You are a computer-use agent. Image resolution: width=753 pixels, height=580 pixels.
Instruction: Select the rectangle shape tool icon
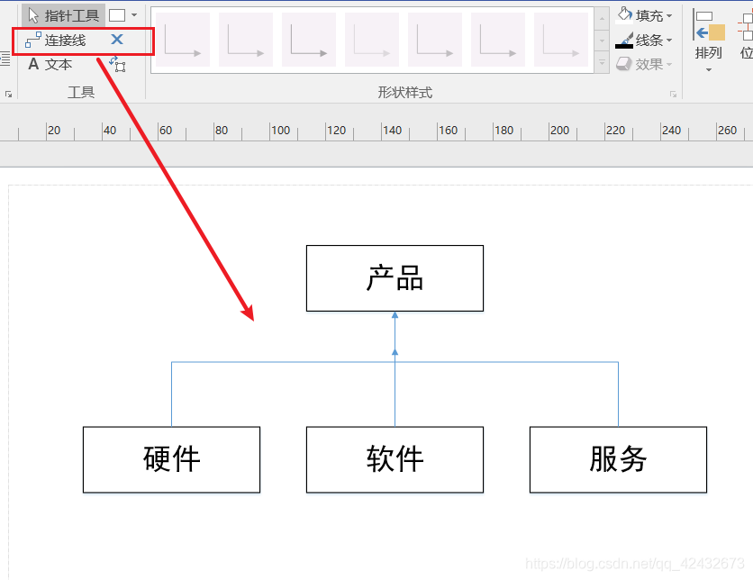pyautogui.click(x=117, y=15)
